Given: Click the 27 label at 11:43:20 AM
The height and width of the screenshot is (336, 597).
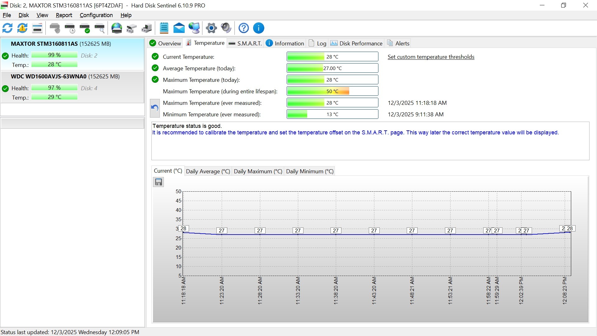Looking at the screenshot, I should (374, 231).
